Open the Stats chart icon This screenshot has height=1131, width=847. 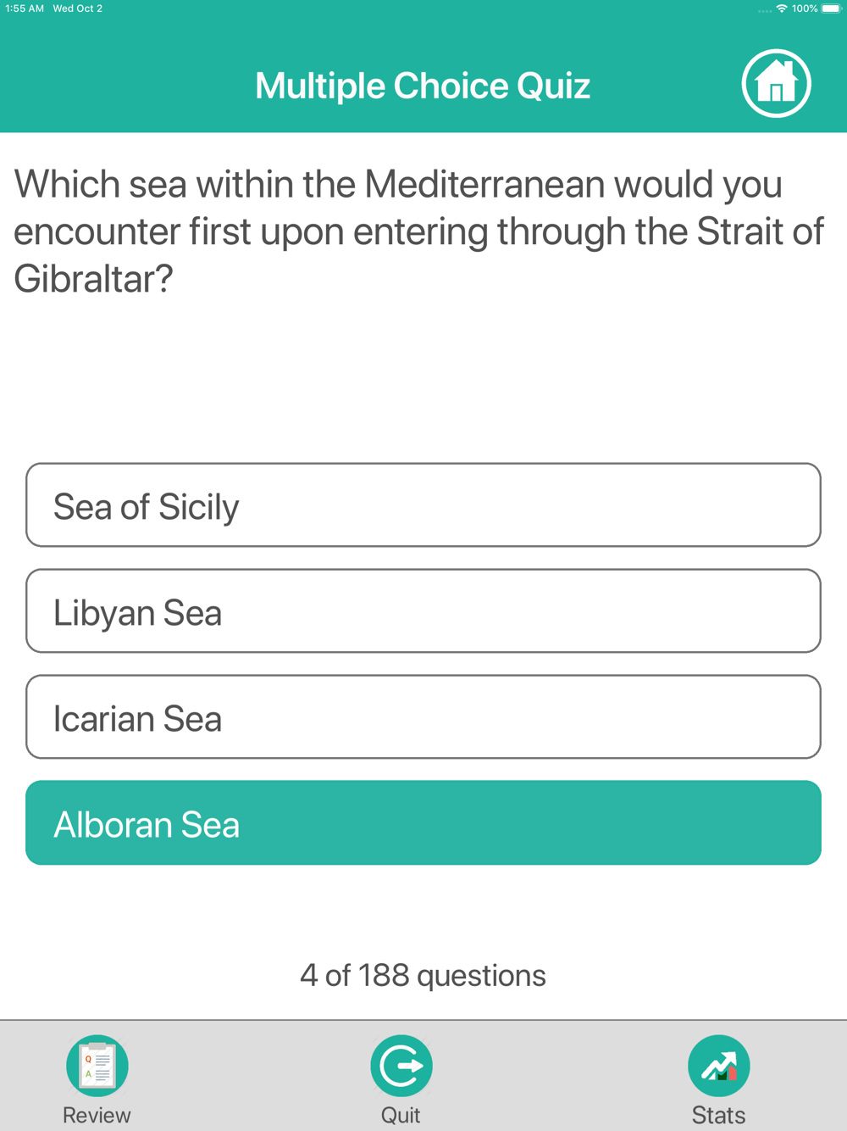tap(718, 1066)
